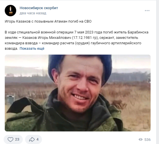Share the post using the arrow icon
Viewport: 159px width, 144px height.
point(32,139)
